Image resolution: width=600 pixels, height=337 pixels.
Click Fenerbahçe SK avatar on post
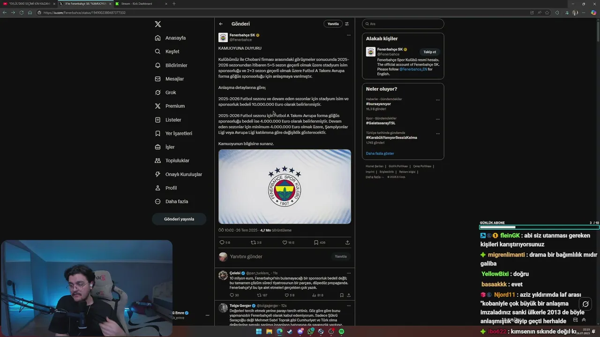tap(223, 37)
